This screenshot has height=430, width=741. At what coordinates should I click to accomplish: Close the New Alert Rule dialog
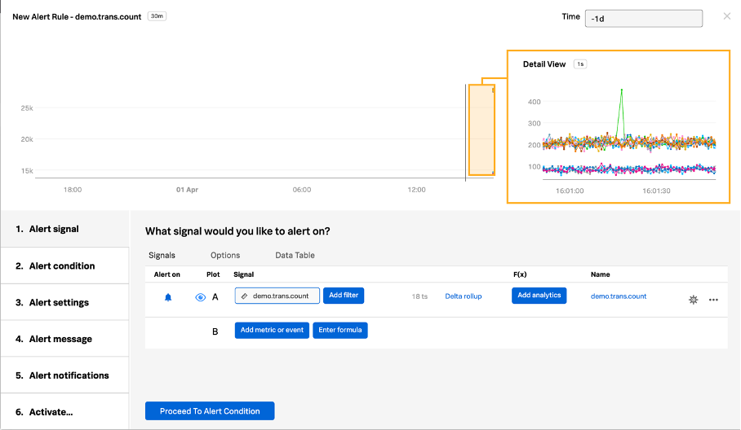click(x=727, y=16)
